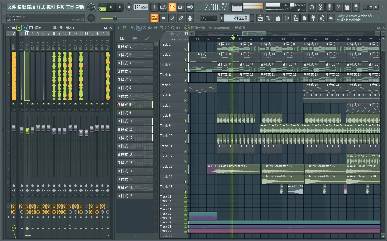The image size is (387, 241).
Task: Click the save project floppy icon
Action: [347, 7]
